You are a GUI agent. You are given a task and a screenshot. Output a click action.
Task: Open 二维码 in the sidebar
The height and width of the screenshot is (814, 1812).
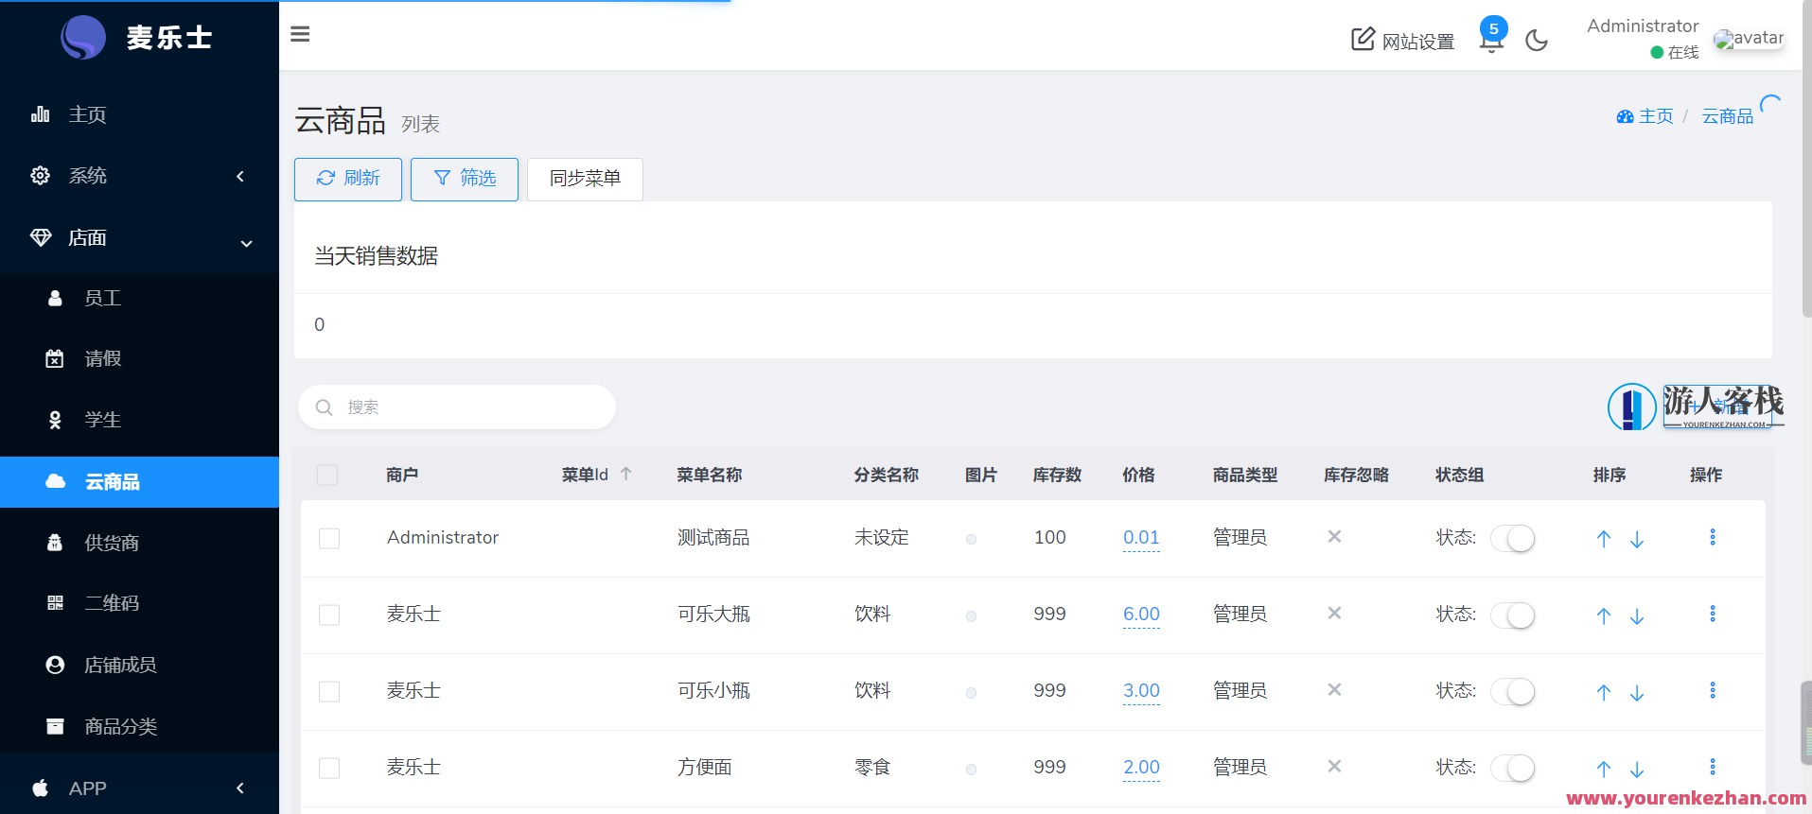pyautogui.click(x=139, y=603)
